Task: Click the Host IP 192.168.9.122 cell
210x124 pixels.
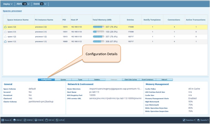Action: coord(76,41)
